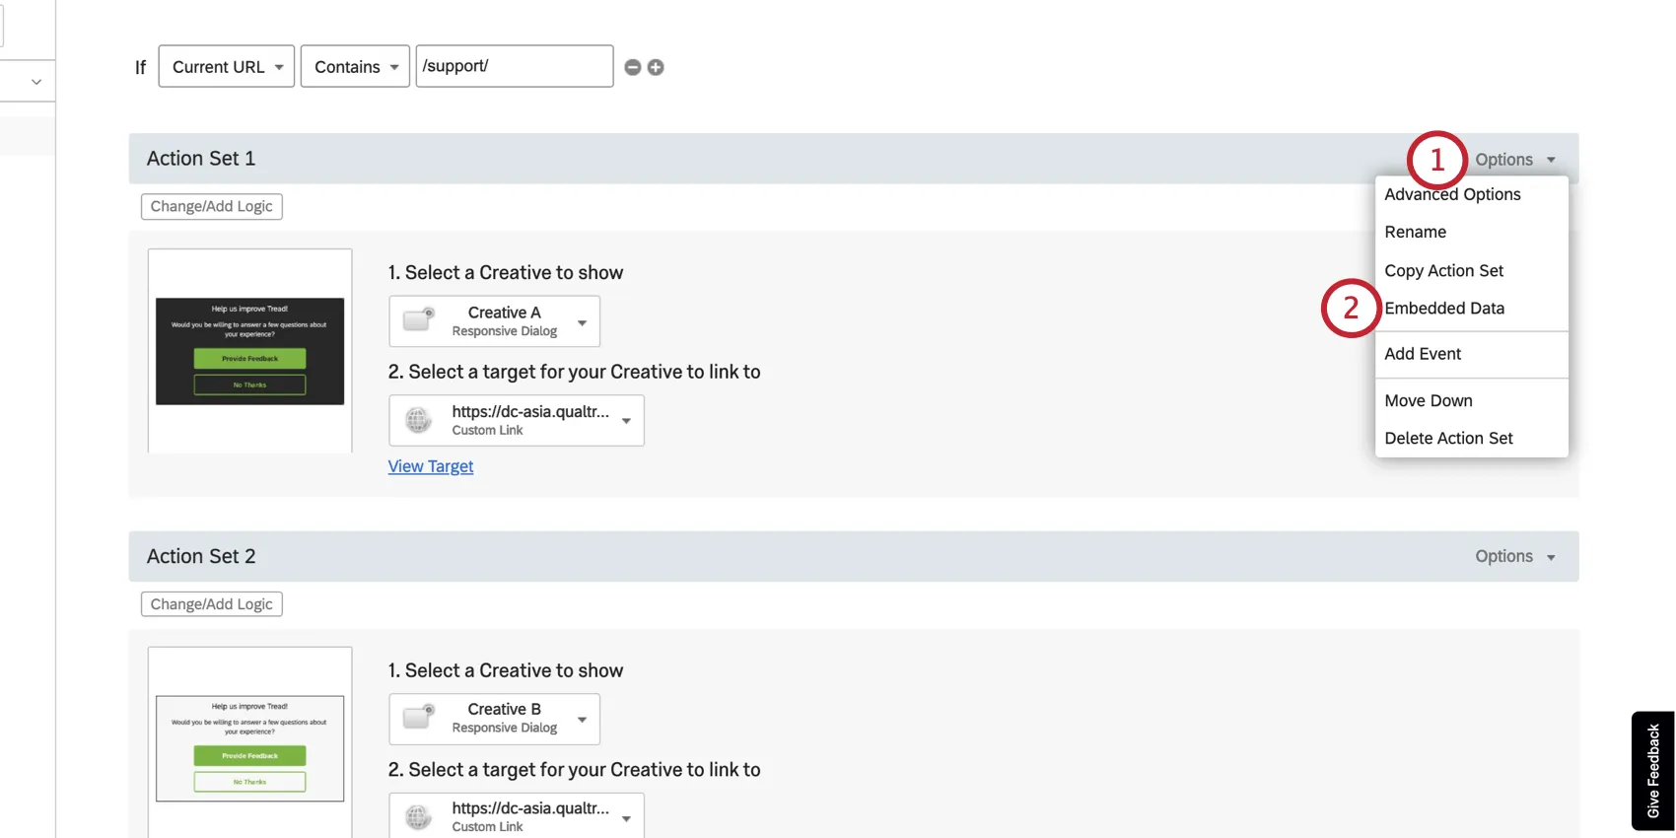Viewport: 1676px width, 838px height.
Task: Select Embedded Data from Options menu
Action: tap(1444, 309)
